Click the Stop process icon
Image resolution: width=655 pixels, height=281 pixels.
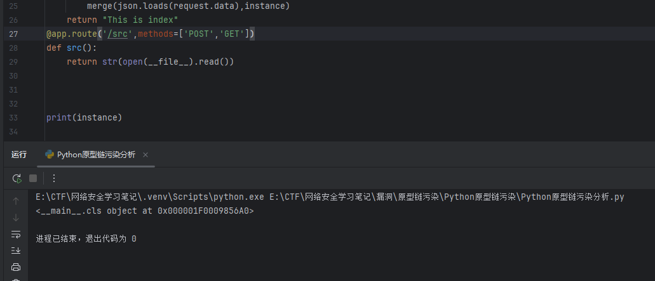point(33,178)
